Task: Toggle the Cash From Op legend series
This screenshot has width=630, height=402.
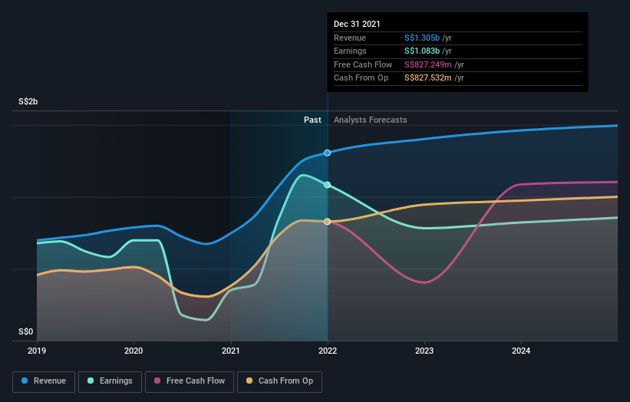Action: coord(279,381)
